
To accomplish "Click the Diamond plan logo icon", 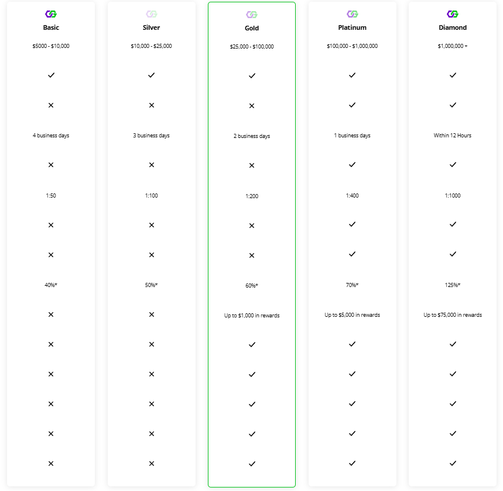I will [x=453, y=14].
